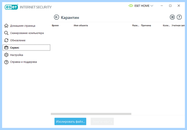Sort by the Учетная зап column header
Viewport: 187px width, 130px height.
178,25
